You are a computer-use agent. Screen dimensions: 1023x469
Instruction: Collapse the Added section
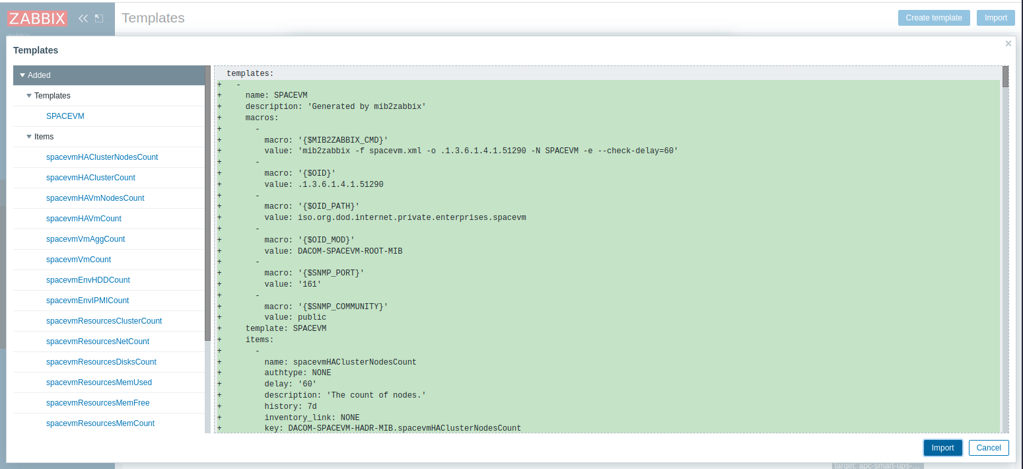click(x=22, y=75)
